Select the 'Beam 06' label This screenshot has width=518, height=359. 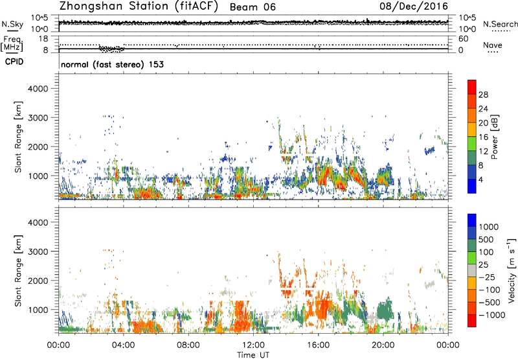(x=253, y=7)
